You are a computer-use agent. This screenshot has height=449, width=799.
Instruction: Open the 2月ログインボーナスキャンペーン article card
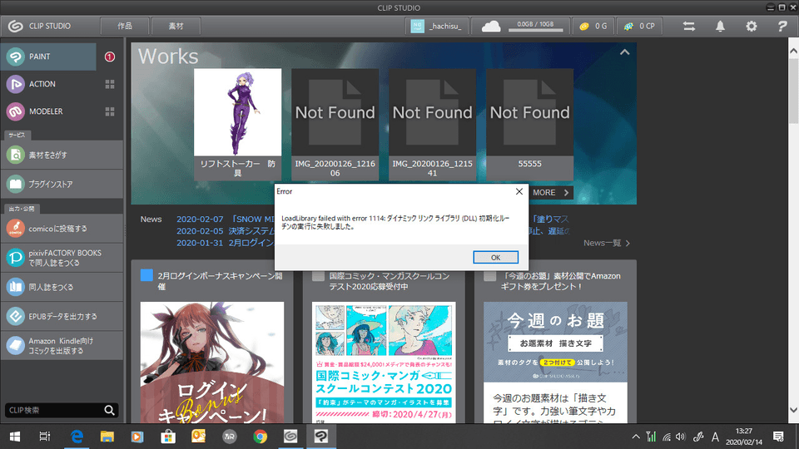(x=212, y=342)
